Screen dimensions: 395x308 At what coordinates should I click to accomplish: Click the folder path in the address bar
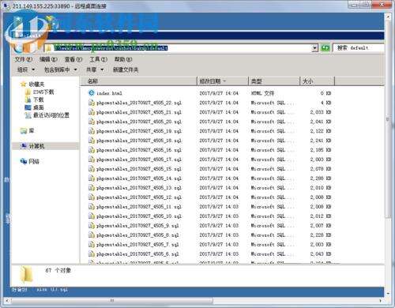click(x=111, y=48)
